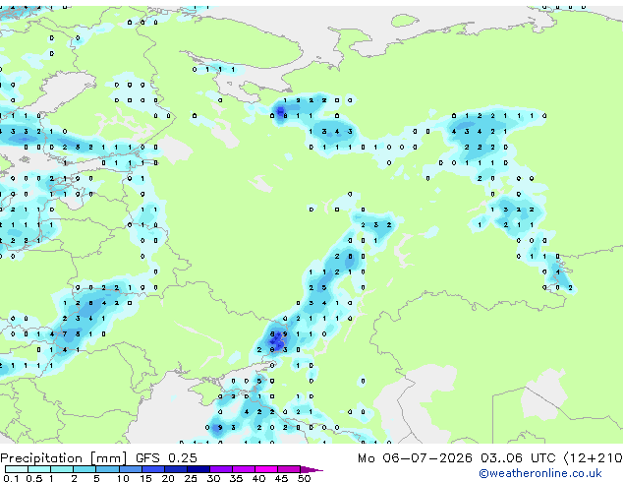This screenshot has width=623, height=482.
Task: Click the '(12+210' forecast offset text
Action: point(594,458)
